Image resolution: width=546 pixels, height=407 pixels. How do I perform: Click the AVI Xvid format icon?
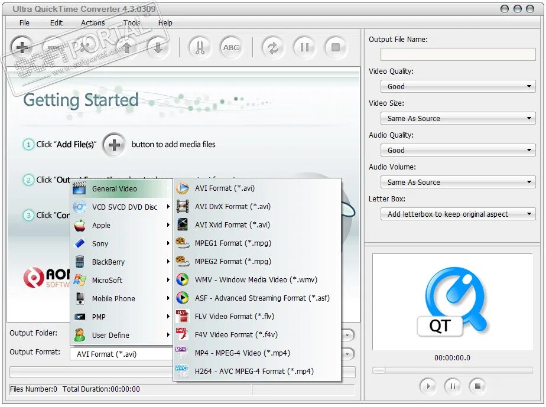(x=183, y=224)
